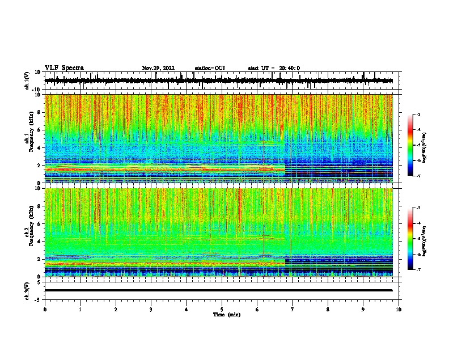Click the '9' tick on time axis
Image resolution: width=449 pixels, height=347 pixels.
363,310
